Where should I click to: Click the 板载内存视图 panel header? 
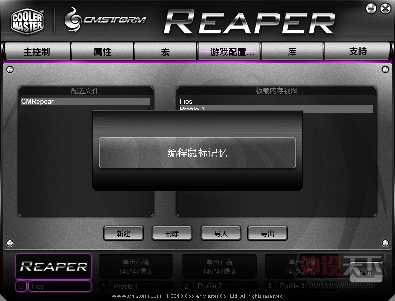pos(276,91)
